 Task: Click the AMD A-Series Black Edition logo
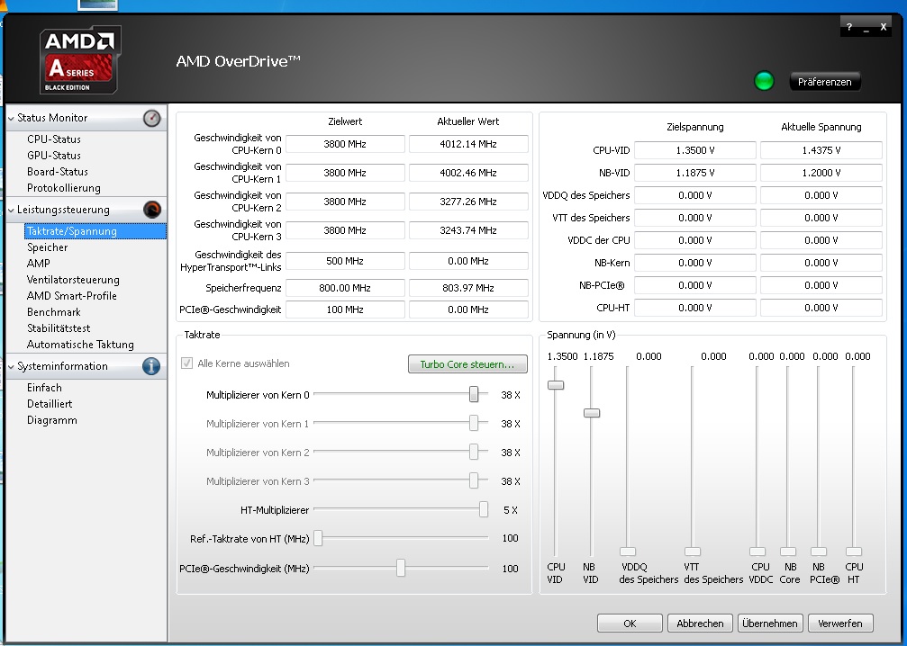(80, 59)
